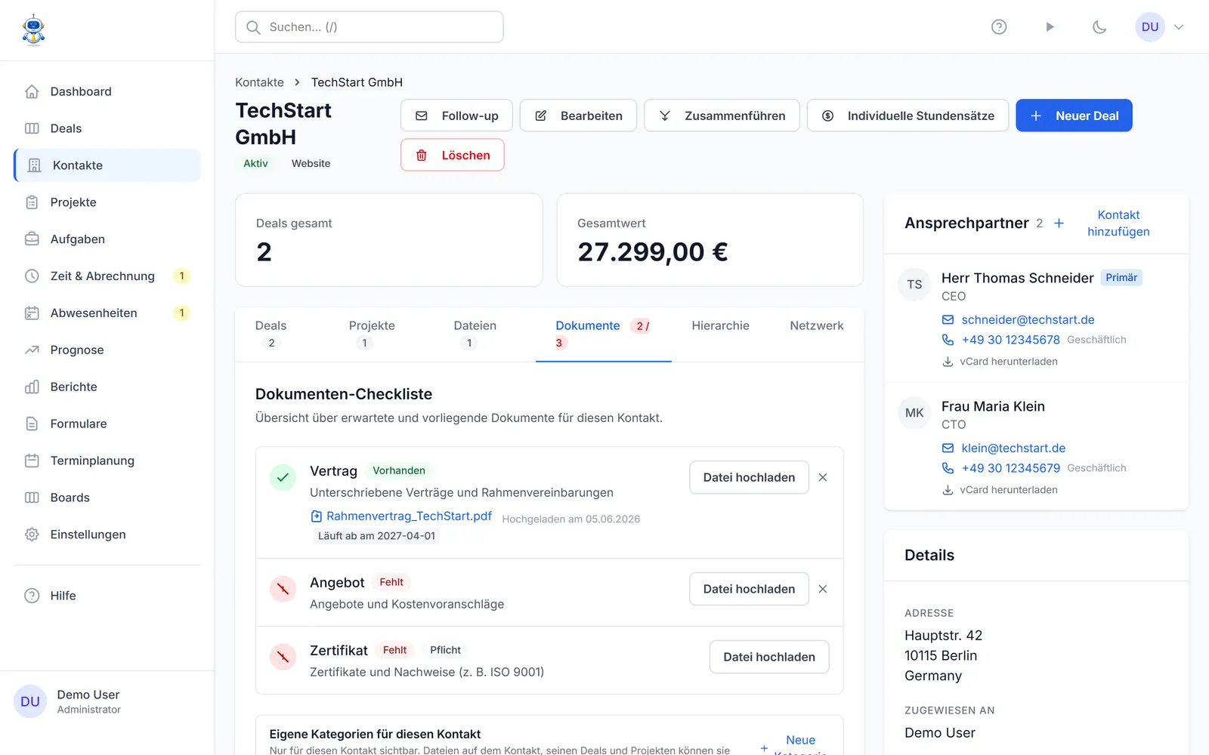This screenshot has height=755, width=1209.
Task: Start the tour play icon
Action: tap(1050, 27)
